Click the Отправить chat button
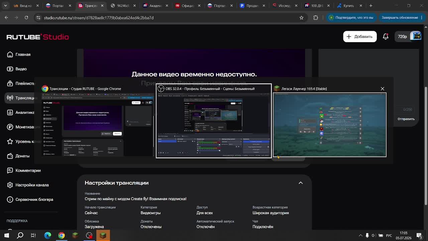This screenshot has width=428, height=241. 406,119
